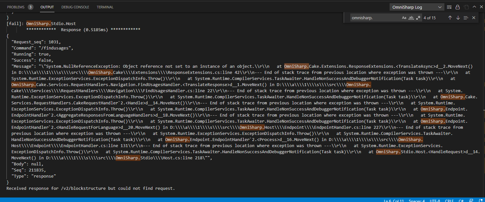Maximize the panel with the chevron icon
The image size is (485, 202).
(x=474, y=7)
